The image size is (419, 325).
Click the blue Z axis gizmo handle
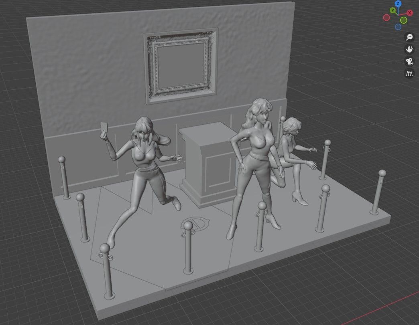tap(398, 4)
